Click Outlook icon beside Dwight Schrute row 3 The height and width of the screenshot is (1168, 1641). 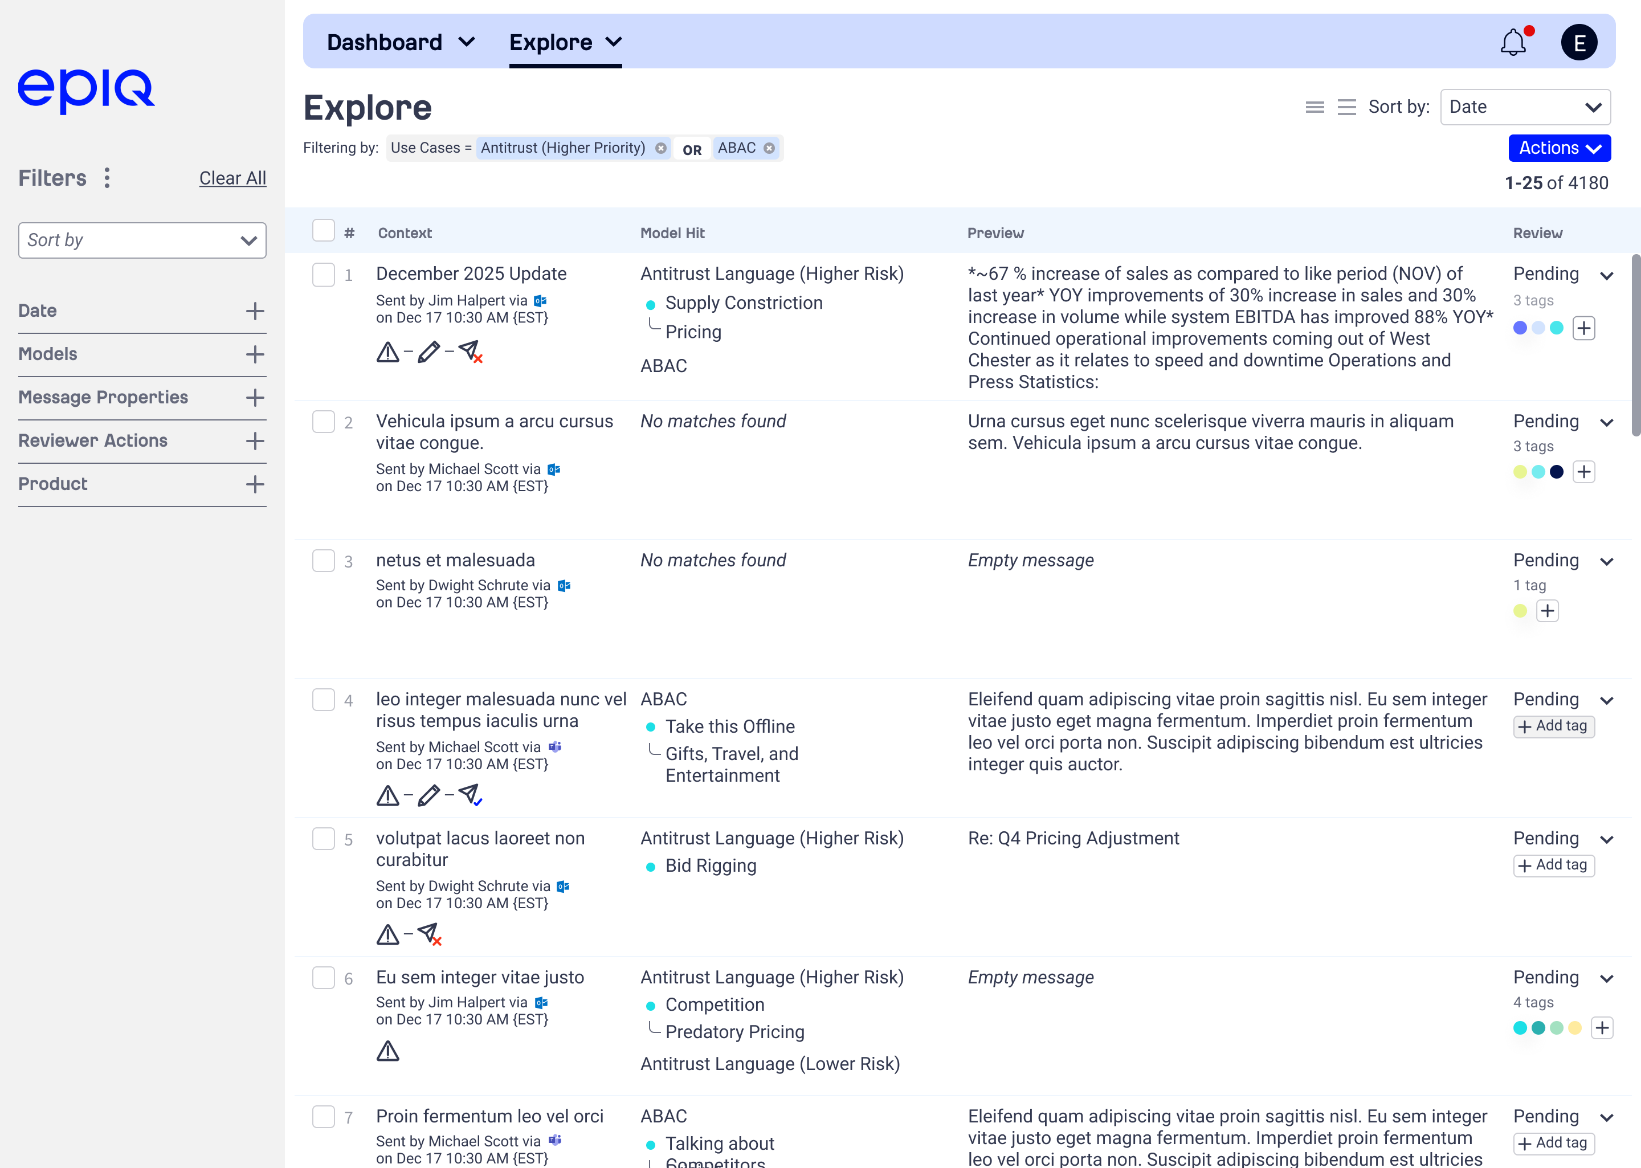click(564, 586)
